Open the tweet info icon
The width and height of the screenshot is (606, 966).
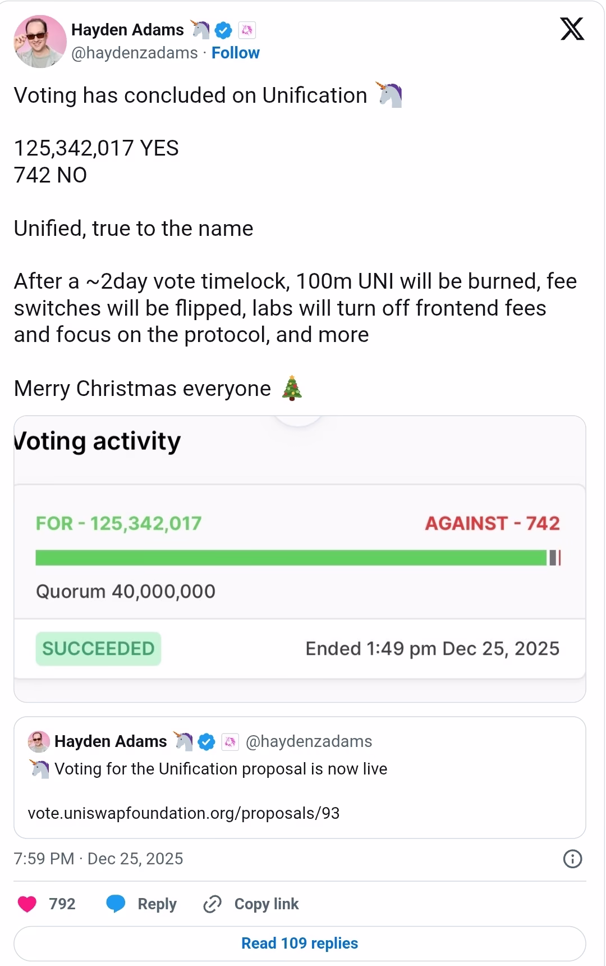pos(572,859)
